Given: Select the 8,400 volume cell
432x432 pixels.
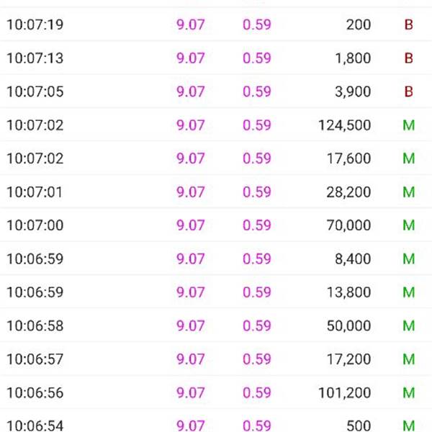Looking at the screenshot, I should pos(353,258).
